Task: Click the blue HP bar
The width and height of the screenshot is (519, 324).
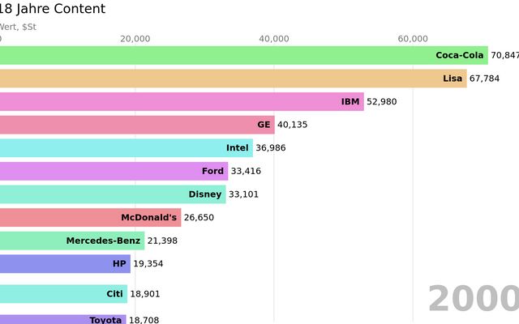Action: 65,264
